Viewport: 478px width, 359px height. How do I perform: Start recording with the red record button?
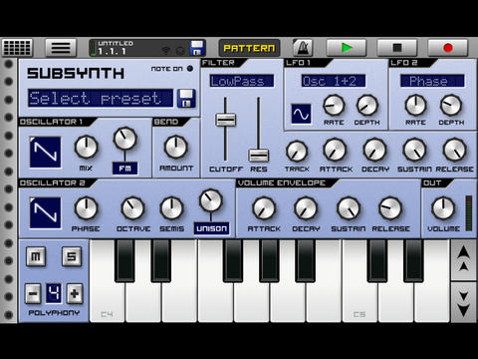448,48
